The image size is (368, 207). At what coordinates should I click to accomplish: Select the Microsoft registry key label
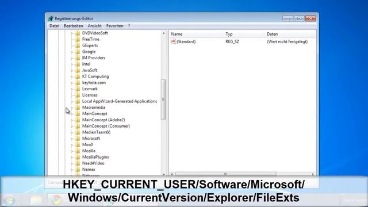(91, 139)
